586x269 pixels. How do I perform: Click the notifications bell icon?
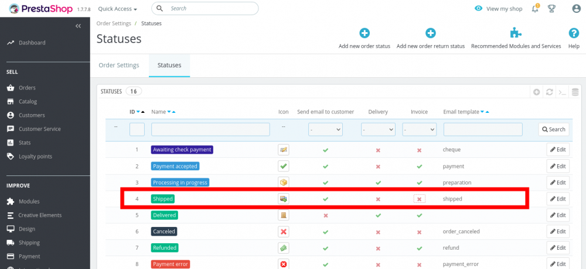[x=535, y=8]
